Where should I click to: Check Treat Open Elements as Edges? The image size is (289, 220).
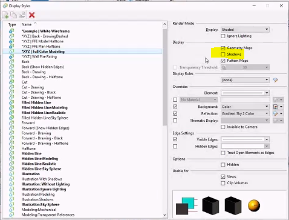click(x=223, y=153)
